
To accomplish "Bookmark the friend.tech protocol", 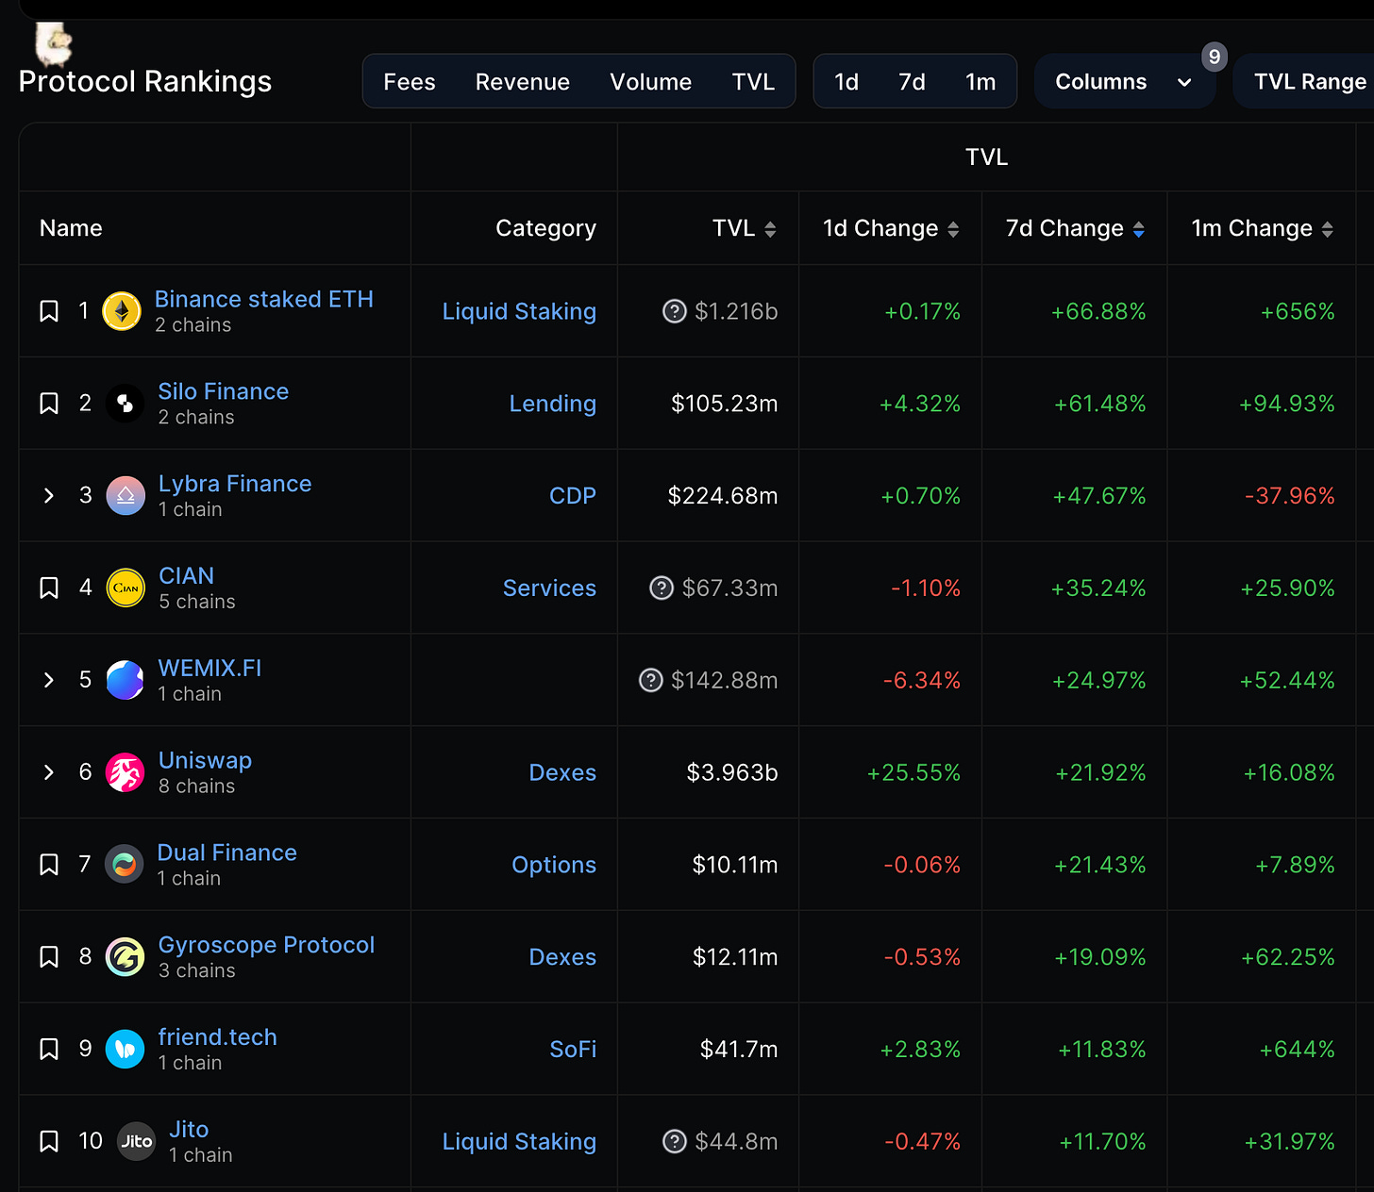I will pyautogui.click(x=49, y=1049).
